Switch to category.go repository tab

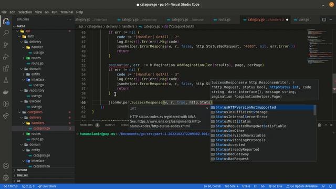[137, 20]
